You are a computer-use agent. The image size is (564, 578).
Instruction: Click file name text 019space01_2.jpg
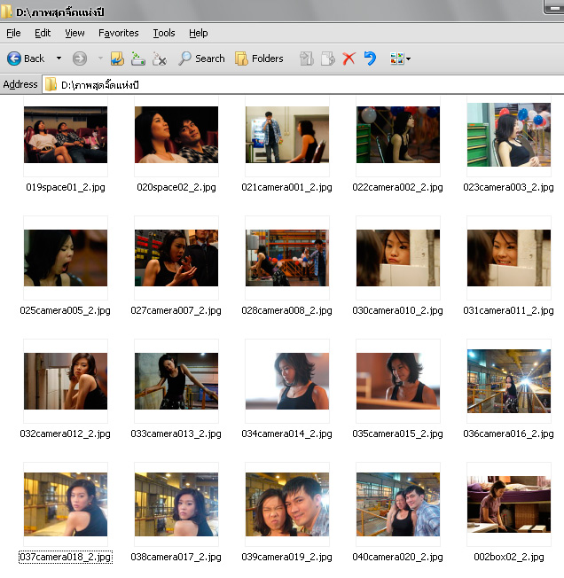click(66, 187)
